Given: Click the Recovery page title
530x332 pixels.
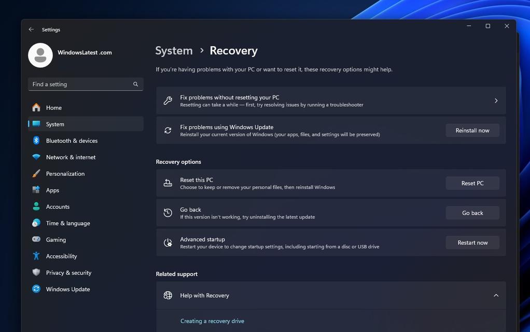Looking at the screenshot, I should pos(233,51).
